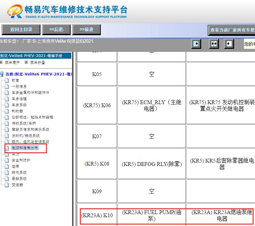Open 诊断概述、起始点和编程 tree item
Image resolution: width=255 pixels, height=226 pixels.
point(32,117)
